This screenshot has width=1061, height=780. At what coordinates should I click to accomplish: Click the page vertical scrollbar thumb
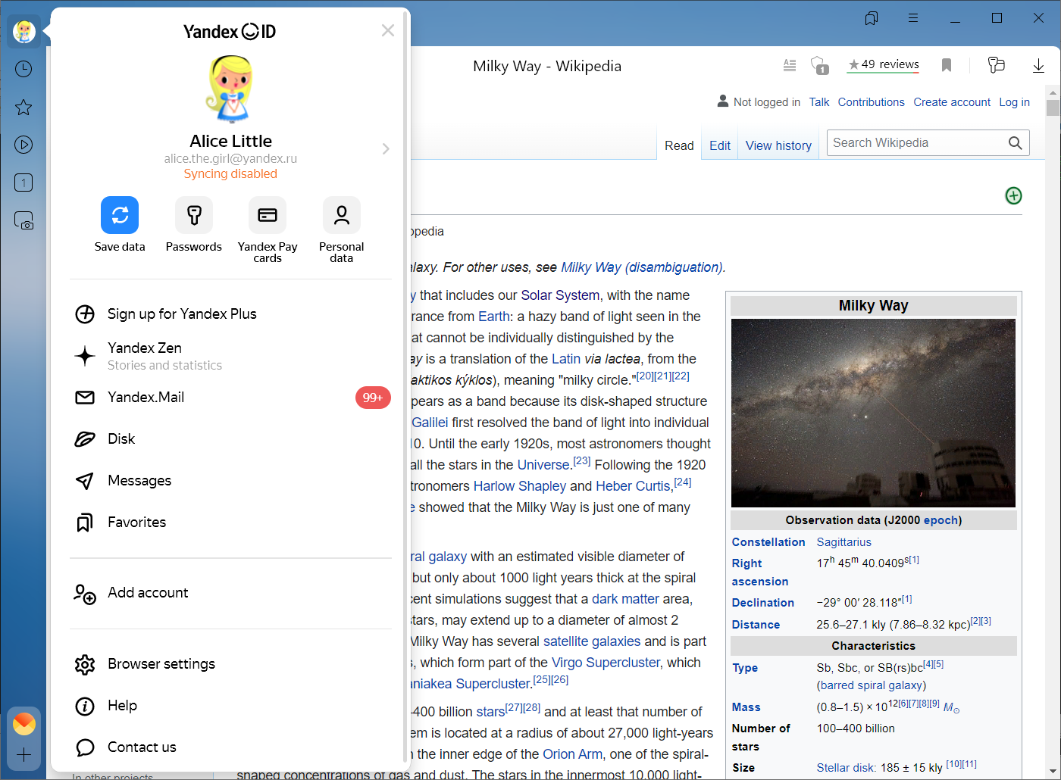pyautogui.click(x=1053, y=108)
